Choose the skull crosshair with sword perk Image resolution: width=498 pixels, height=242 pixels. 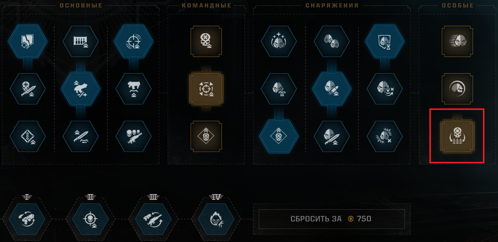click(28, 89)
